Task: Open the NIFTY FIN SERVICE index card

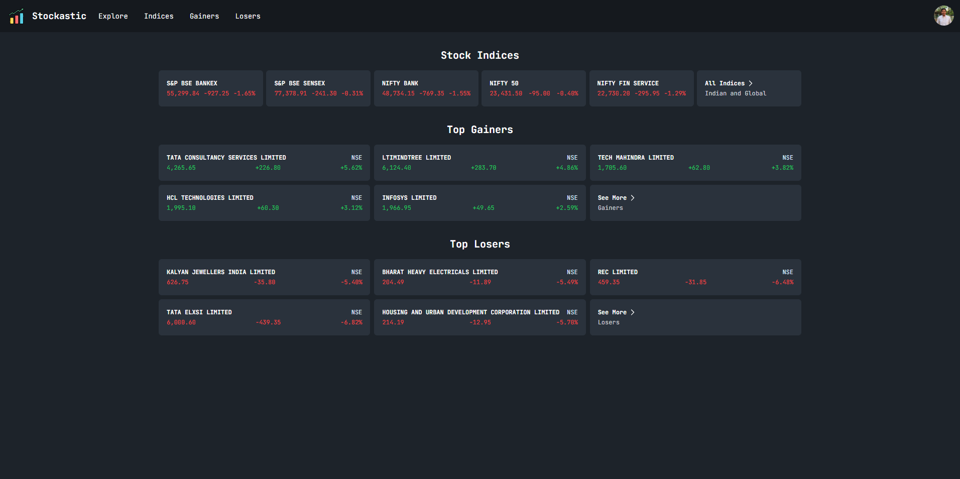Action: [641, 88]
